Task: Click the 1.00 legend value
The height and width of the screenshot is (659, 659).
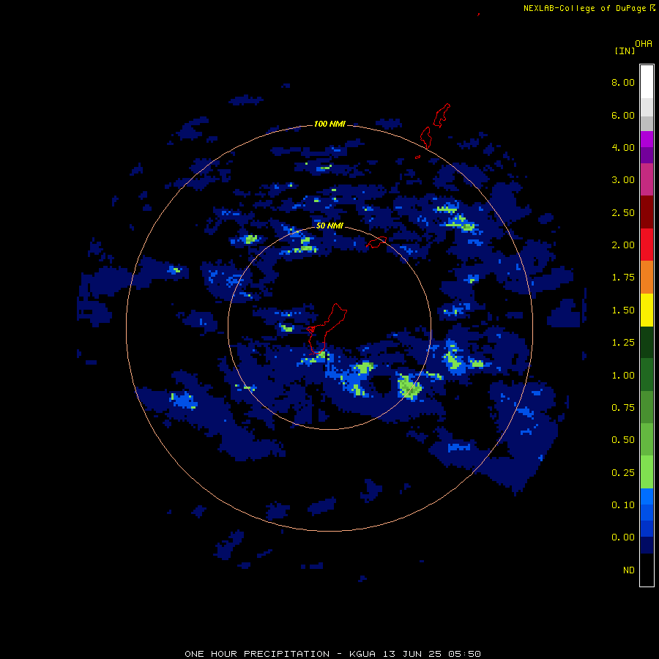Action: (x=622, y=376)
